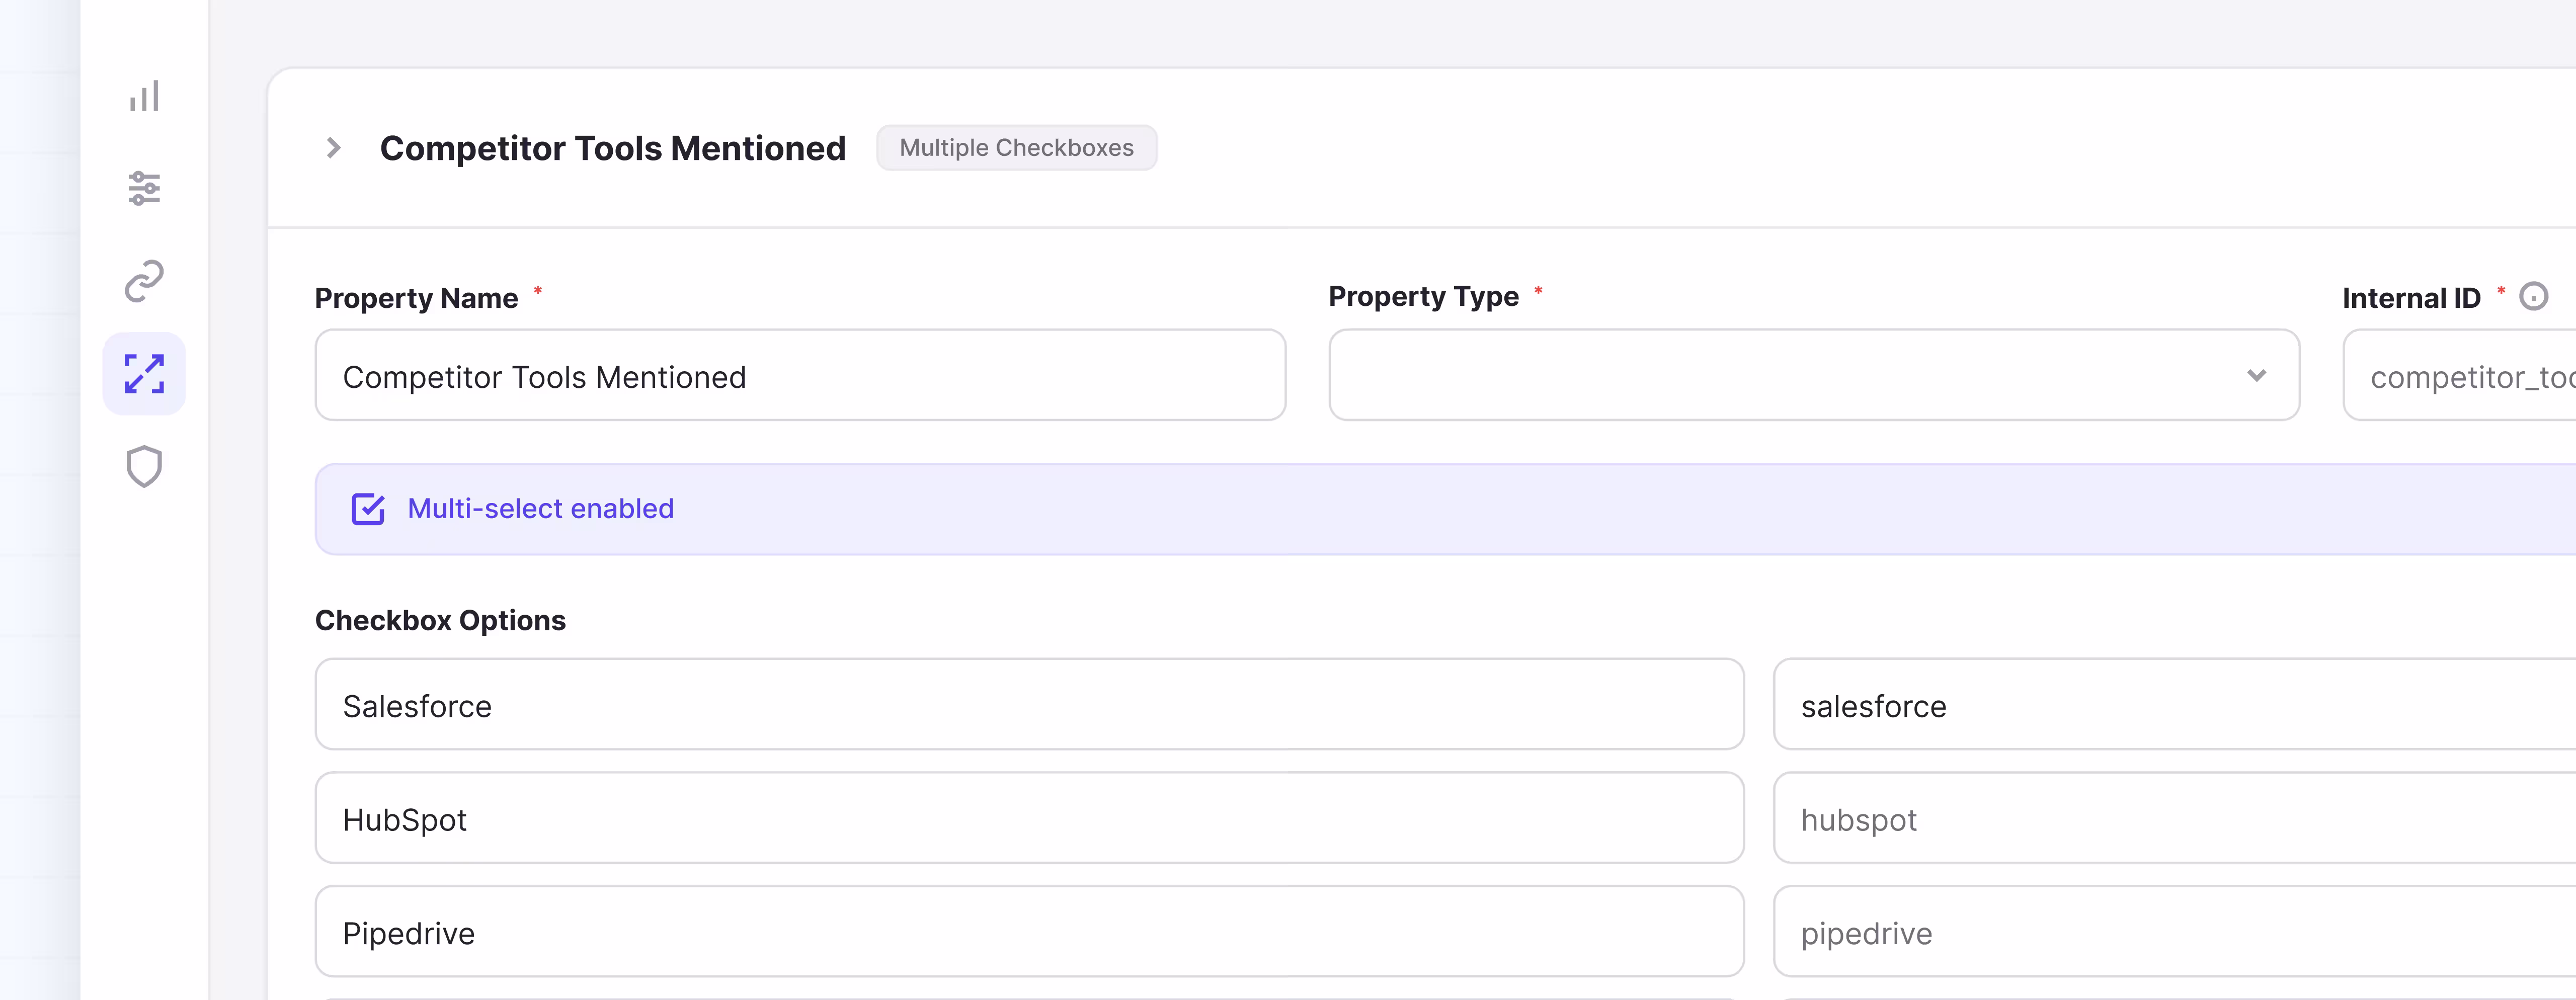Open the sliders settings sidebar icon

pos(144,188)
